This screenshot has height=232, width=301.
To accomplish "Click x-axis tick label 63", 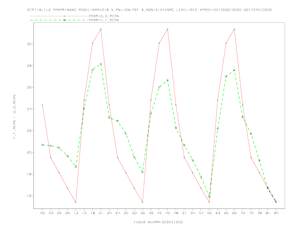I will pos(217,213).
